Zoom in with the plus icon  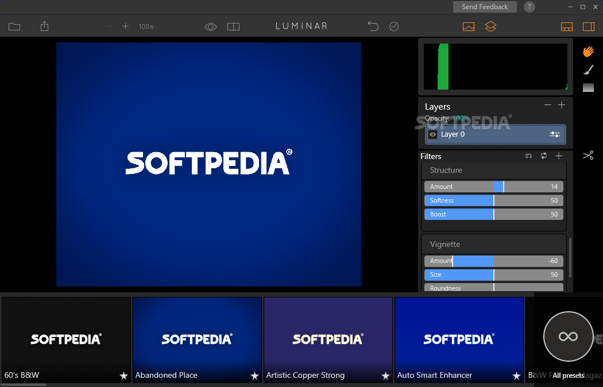click(x=125, y=26)
